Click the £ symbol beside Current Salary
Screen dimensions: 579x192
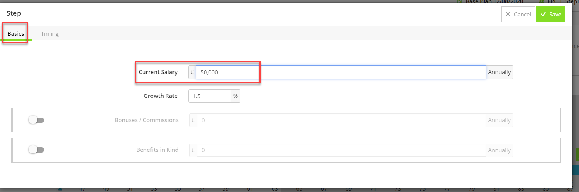[192, 72]
